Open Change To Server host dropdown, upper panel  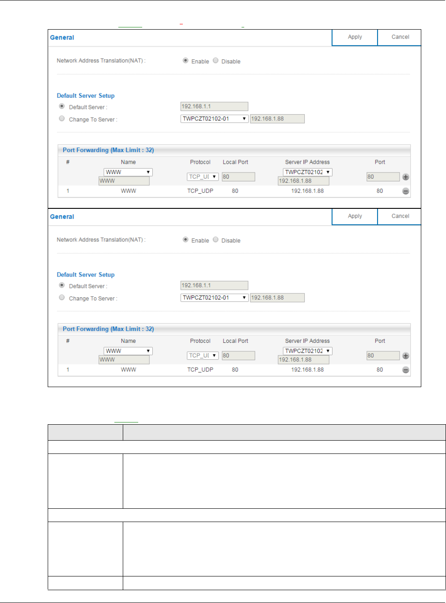point(215,119)
